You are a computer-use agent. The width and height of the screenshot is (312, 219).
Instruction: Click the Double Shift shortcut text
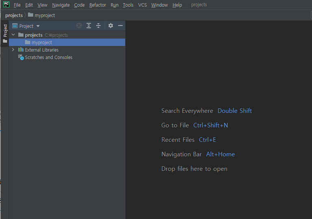[234, 111]
